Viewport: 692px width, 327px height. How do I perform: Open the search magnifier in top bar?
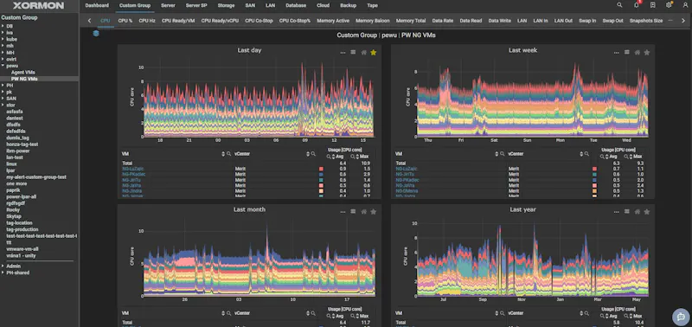pos(619,5)
